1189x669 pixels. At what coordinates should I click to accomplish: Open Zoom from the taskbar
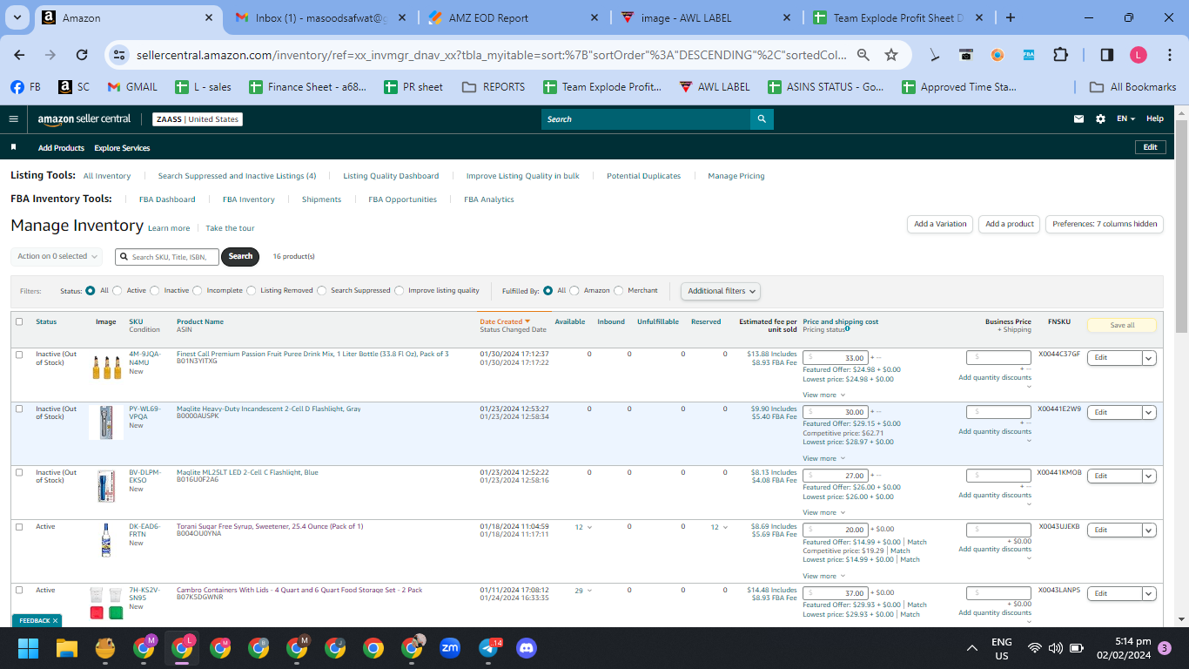coord(450,648)
